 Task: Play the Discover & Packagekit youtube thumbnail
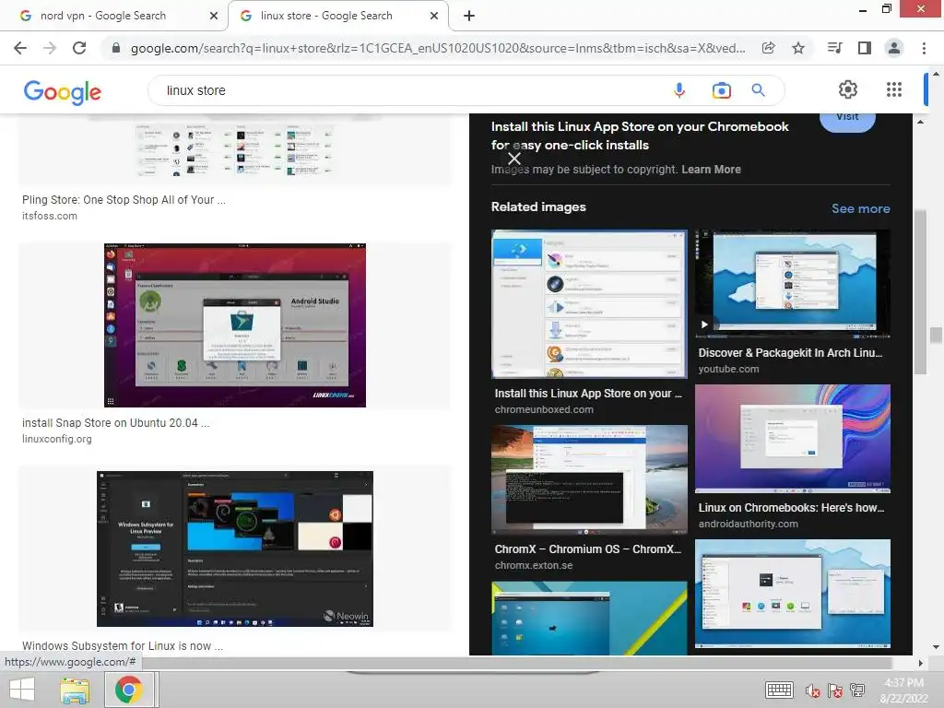pos(792,284)
